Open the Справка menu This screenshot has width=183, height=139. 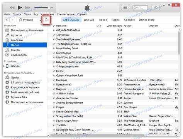[82, 14]
